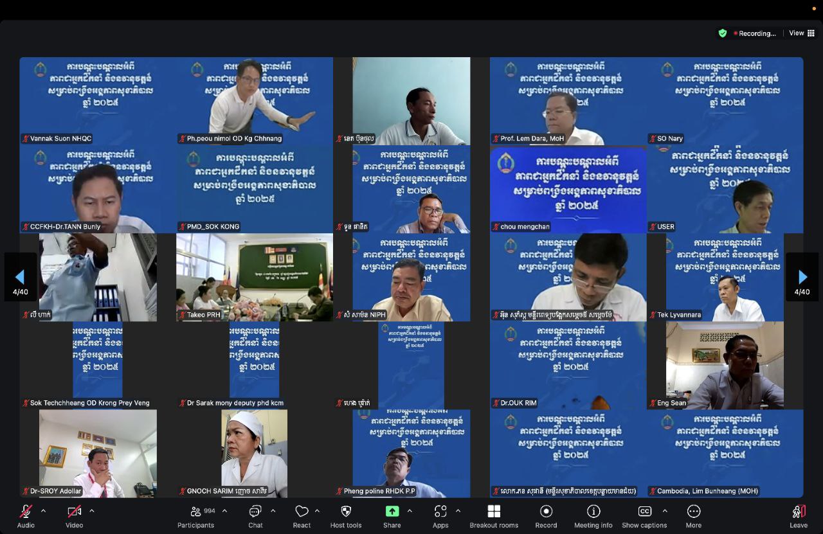The image size is (823, 534).
Task: Expand share options arrow beside Share
Action: click(410, 511)
